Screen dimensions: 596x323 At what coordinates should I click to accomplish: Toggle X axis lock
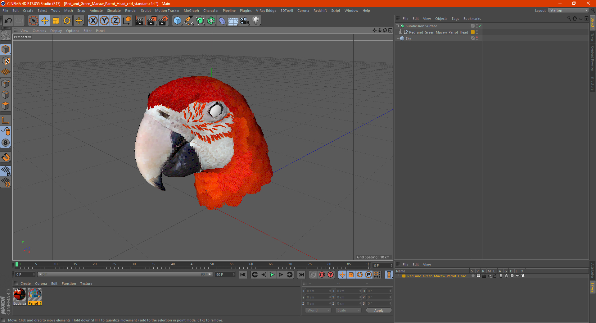point(93,21)
